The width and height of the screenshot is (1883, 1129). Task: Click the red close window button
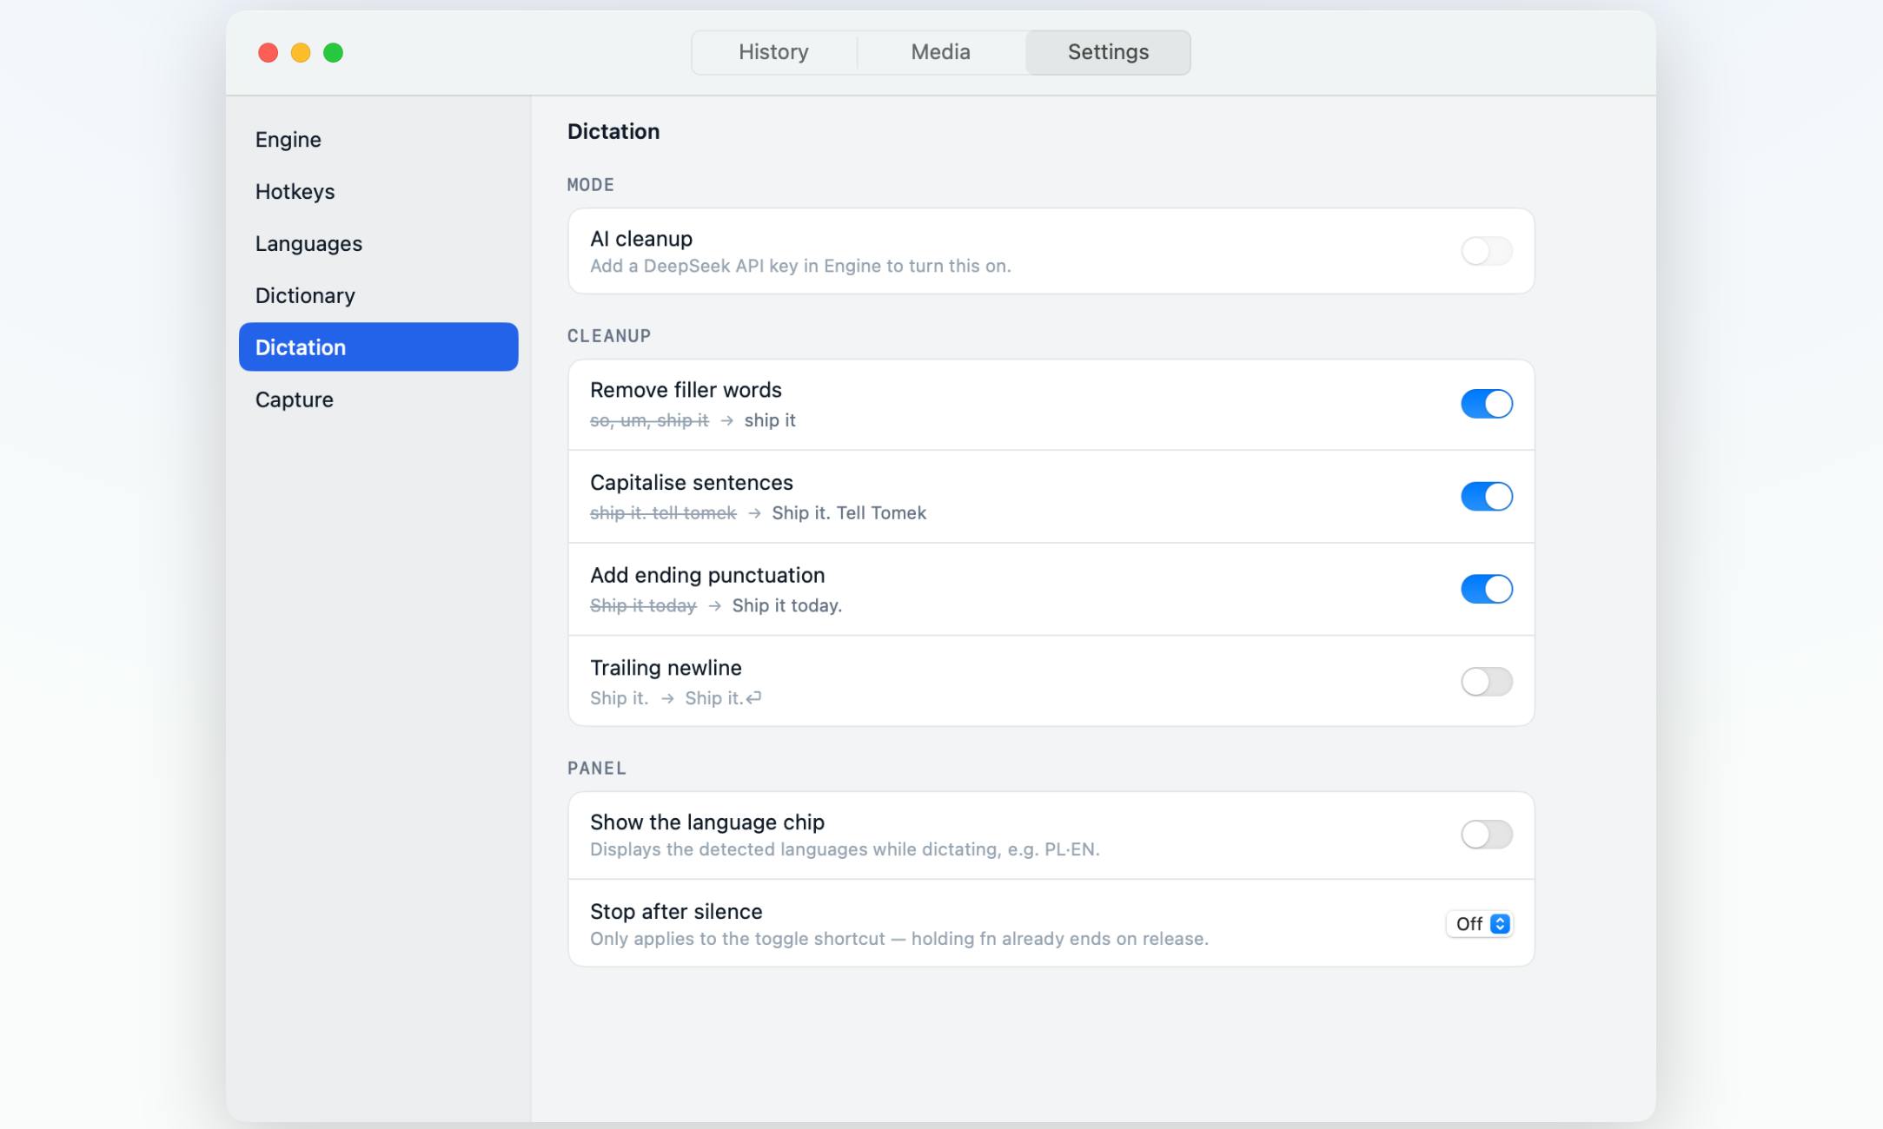269,53
